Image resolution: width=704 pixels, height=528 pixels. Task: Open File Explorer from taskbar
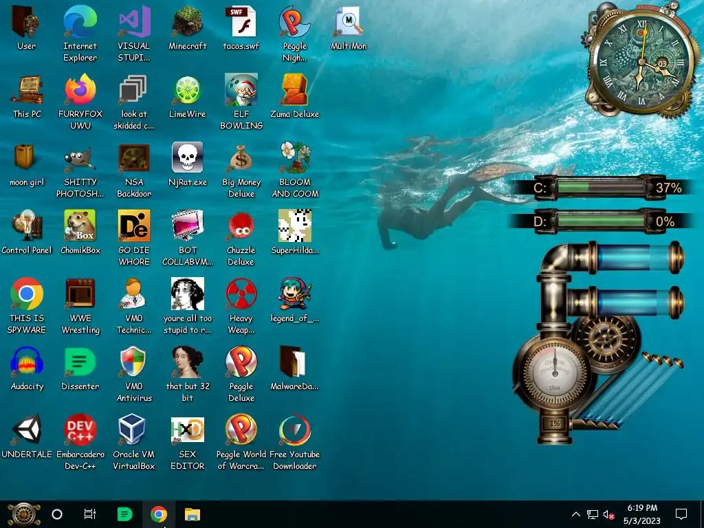point(192,514)
